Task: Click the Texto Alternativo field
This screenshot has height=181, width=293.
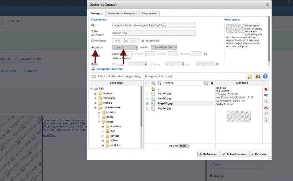Action: tap(154, 33)
